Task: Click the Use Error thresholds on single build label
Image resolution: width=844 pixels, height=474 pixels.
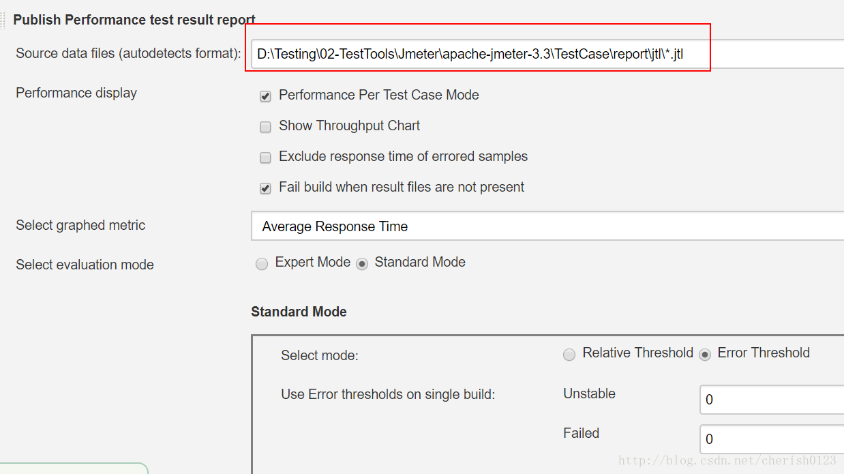Action: [x=387, y=394]
